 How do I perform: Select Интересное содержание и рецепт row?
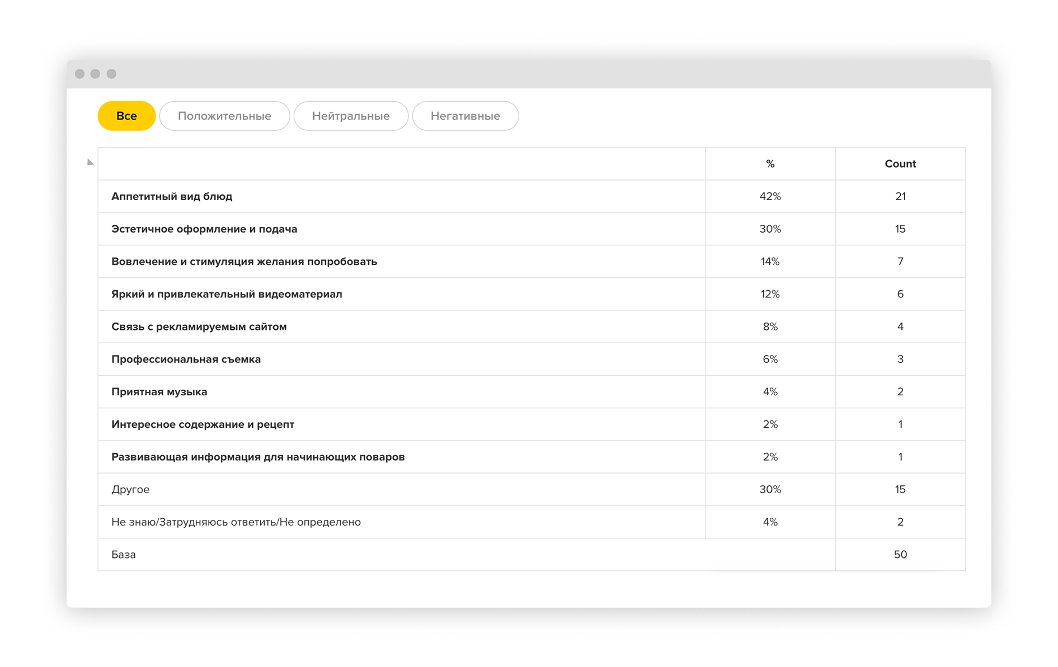coord(532,424)
